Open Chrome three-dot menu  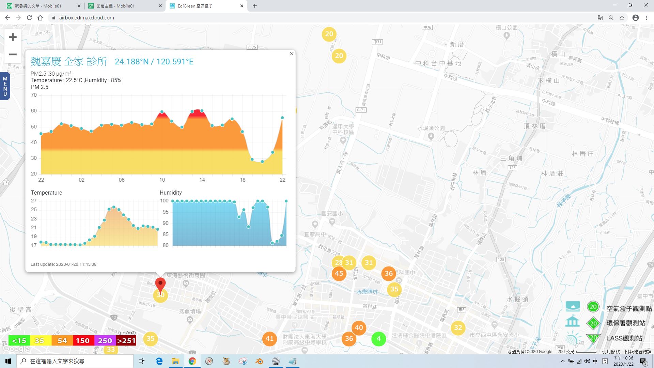point(647,18)
